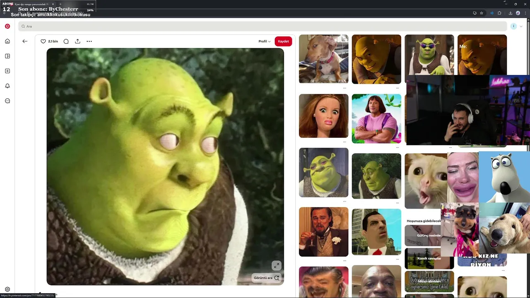Like the pin with heart icon
Screen dimensions: 530x298
43,41
